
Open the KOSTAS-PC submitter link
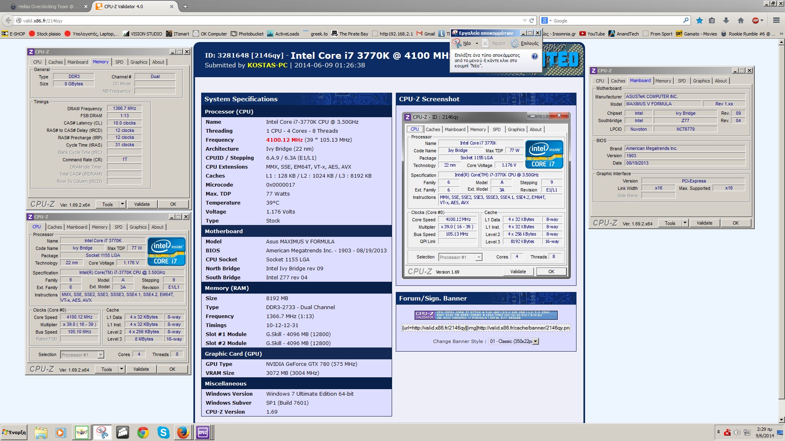pos(267,65)
